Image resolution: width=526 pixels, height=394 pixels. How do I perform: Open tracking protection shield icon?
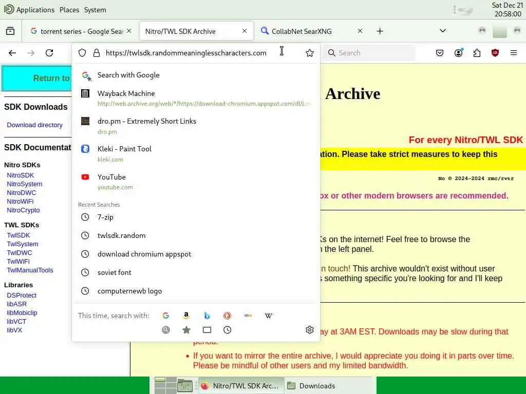pyautogui.click(x=82, y=53)
